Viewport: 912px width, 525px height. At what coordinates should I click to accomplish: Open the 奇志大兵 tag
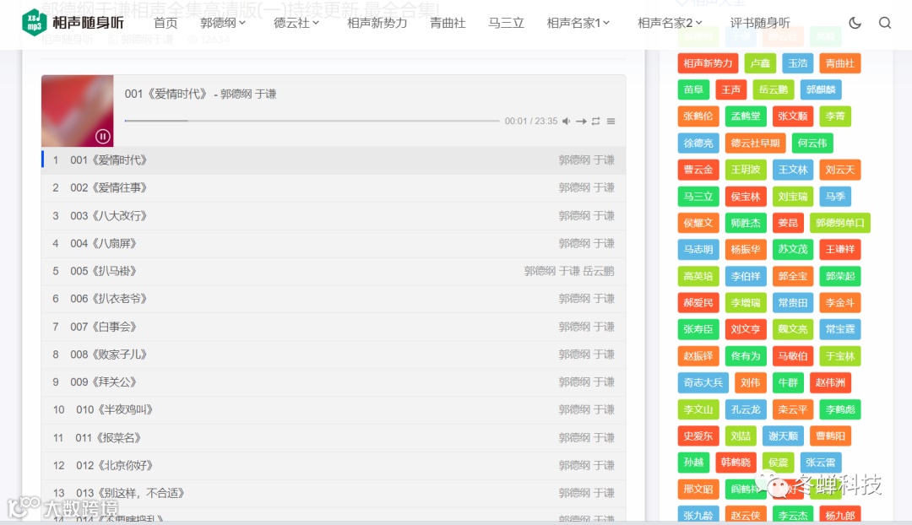point(703,382)
